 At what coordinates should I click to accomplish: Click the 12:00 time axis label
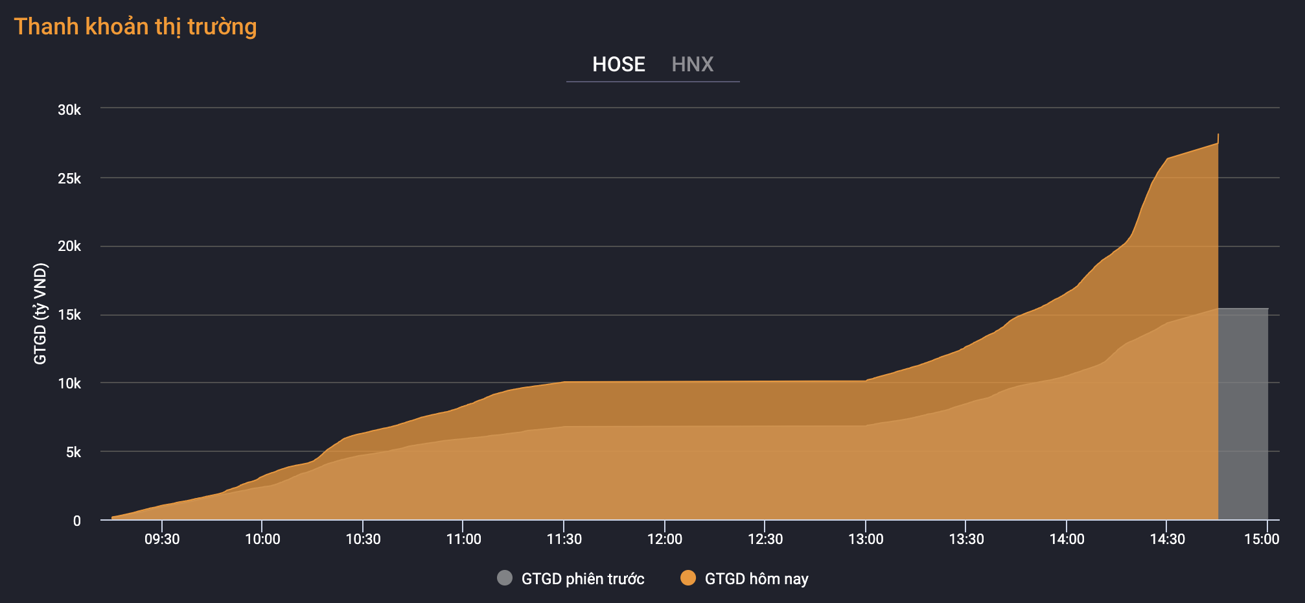point(664,539)
